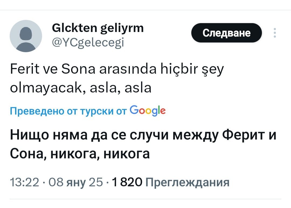Click the translated line "Сона, никога, никога"
Viewport: 291px width, 208px height.
(x=80, y=154)
